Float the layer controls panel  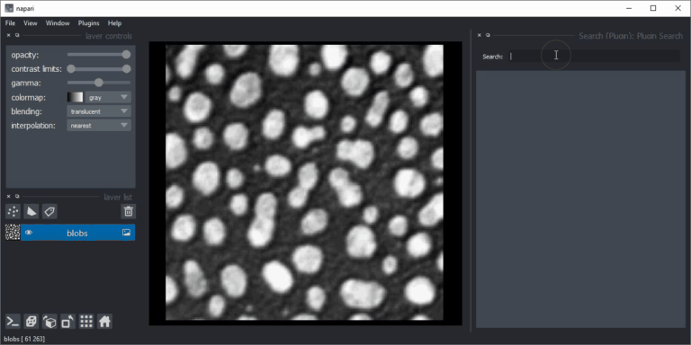click(17, 35)
